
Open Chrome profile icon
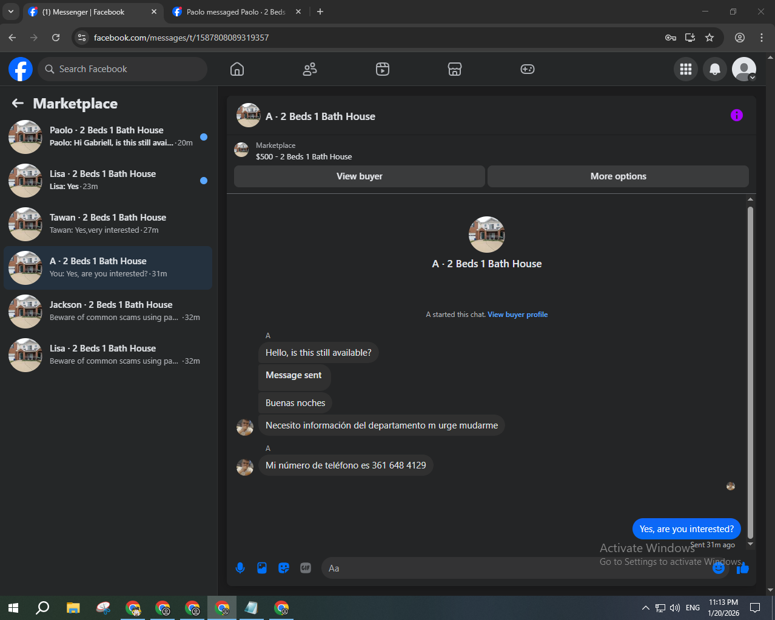[740, 38]
